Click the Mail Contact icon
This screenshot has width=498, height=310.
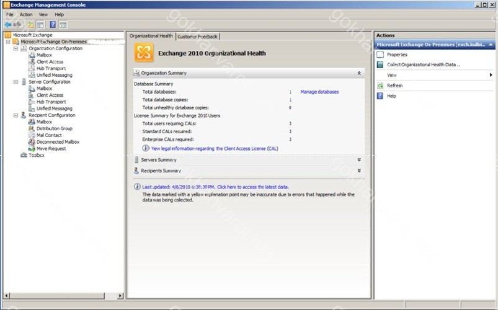(32, 135)
